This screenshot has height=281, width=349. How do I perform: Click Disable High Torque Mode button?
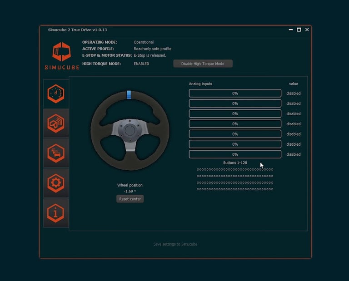[203, 64]
